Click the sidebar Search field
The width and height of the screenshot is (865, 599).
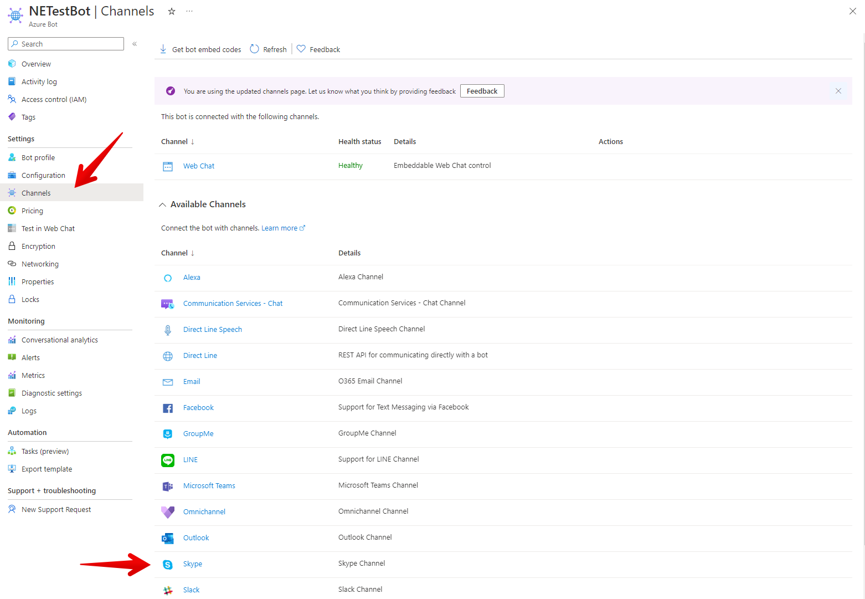point(66,44)
